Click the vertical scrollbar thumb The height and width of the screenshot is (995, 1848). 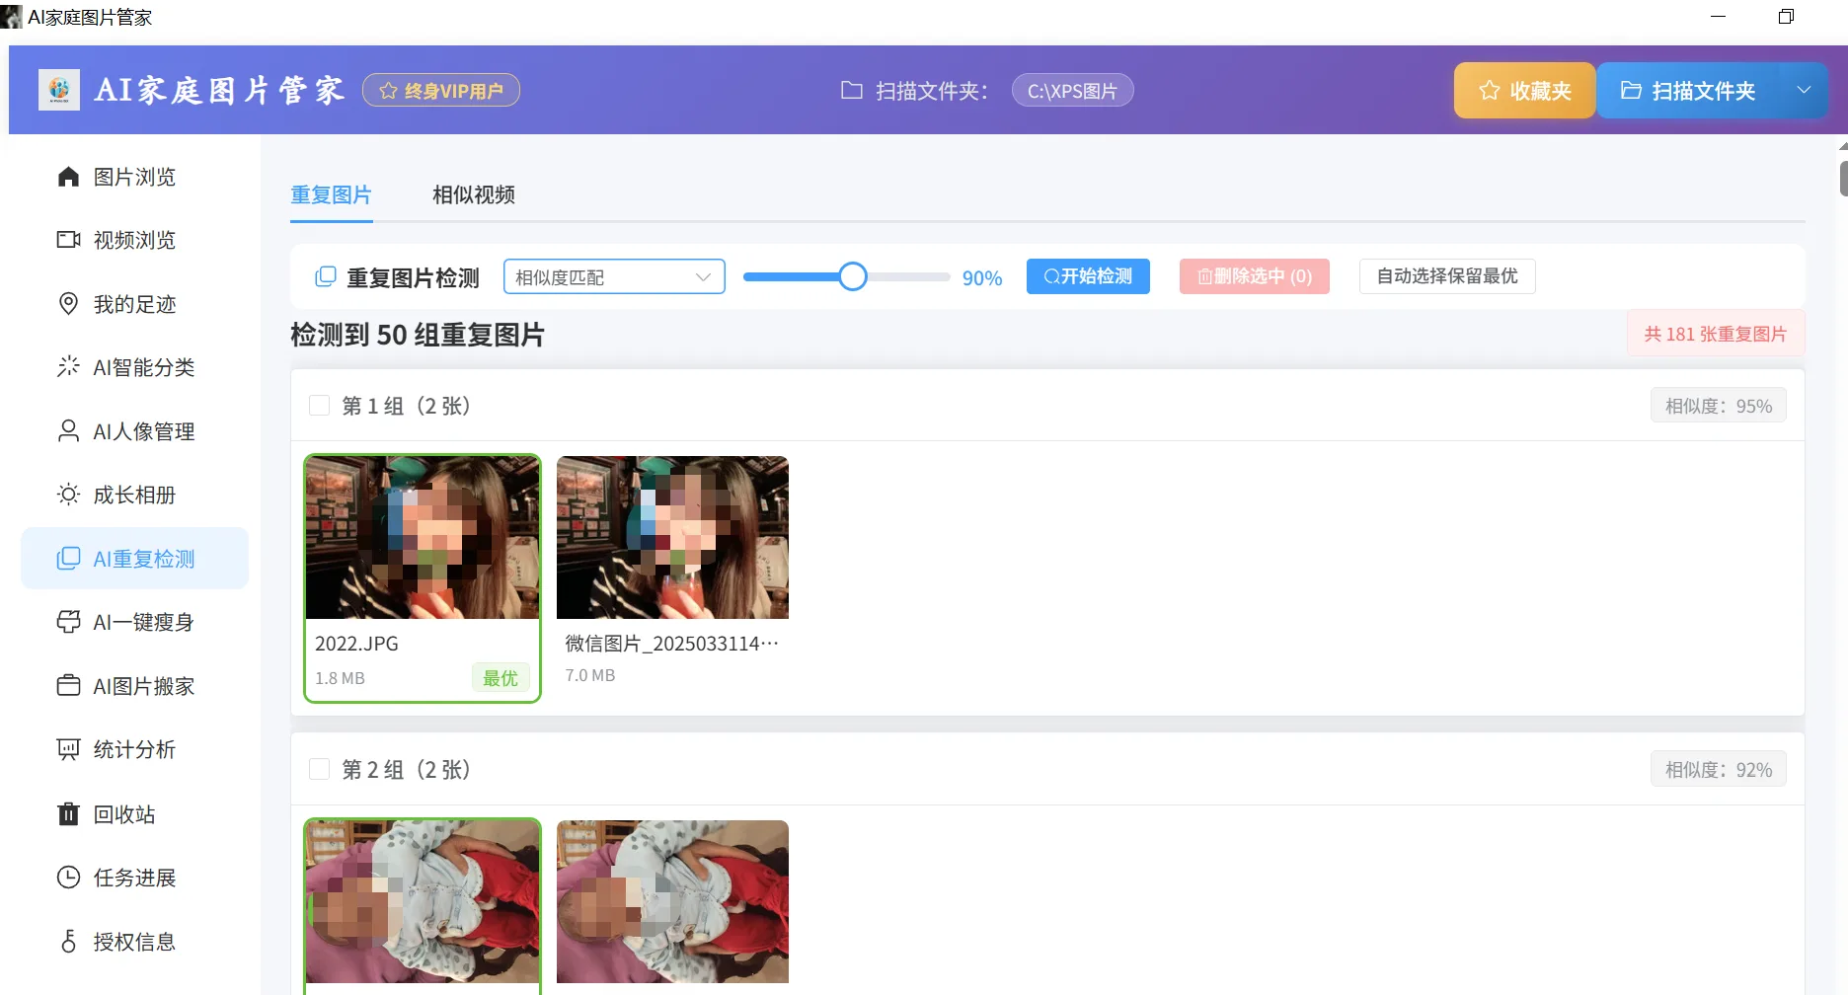click(x=1843, y=179)
